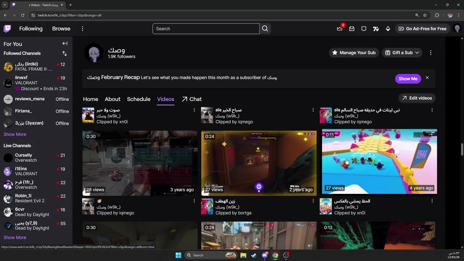Open the Twitch home logo
The width and height of the screenshot is (464, 261).
(7, 29)
